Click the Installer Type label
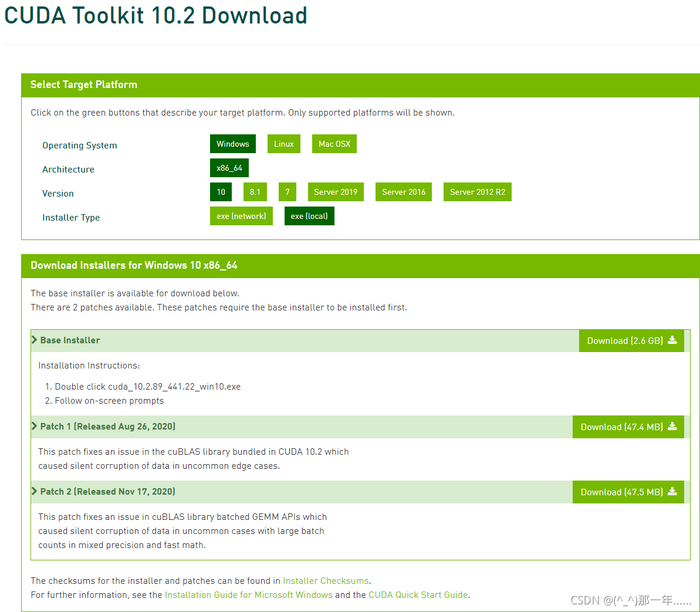 pos(71,218)
